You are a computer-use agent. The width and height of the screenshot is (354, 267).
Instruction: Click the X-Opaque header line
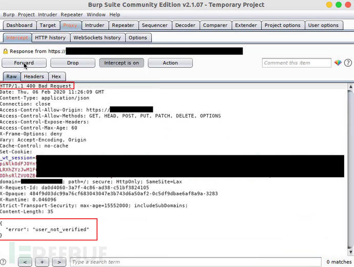click(109, 194)
